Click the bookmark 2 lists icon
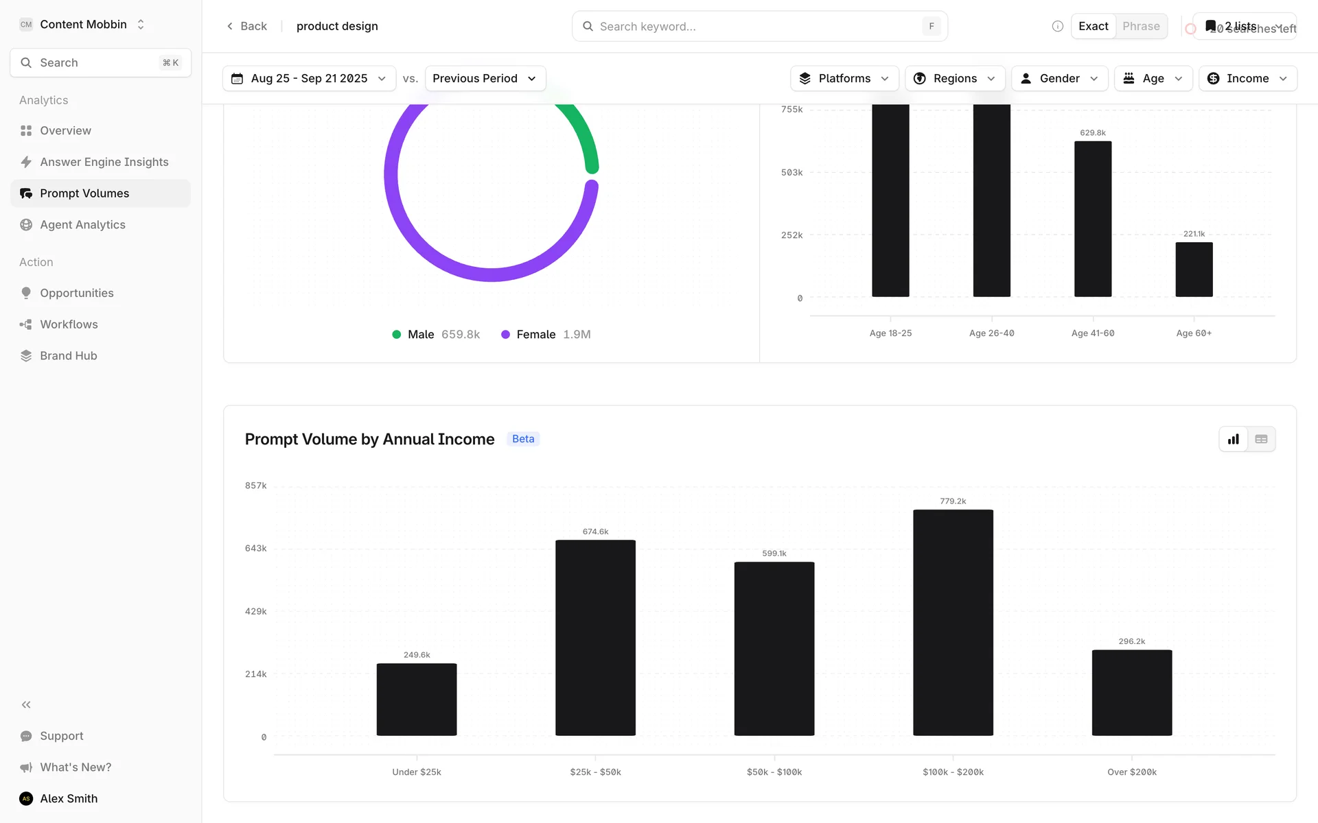The image size is (1318, 823). click(1211, 25)
